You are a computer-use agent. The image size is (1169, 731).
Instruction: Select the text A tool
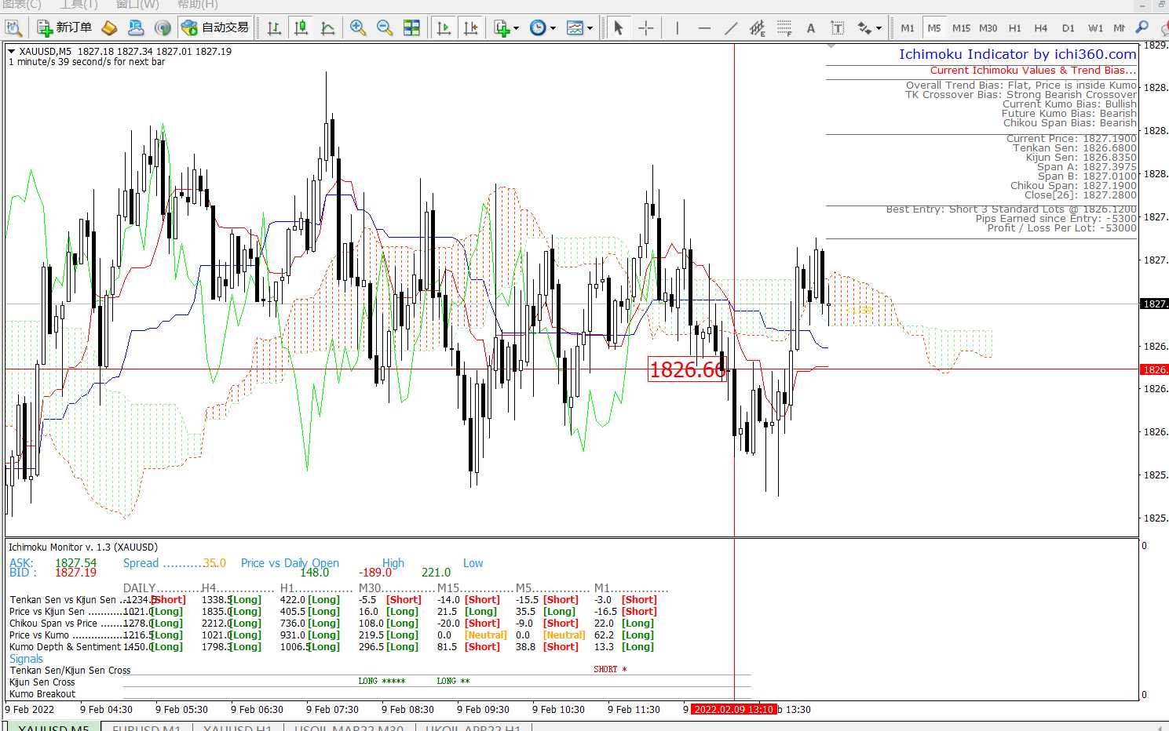(x=810, y=28)
